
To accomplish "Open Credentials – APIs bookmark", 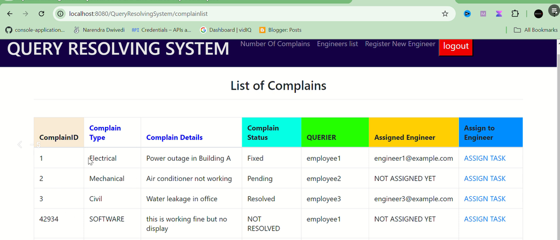I will tap(162, 30).
